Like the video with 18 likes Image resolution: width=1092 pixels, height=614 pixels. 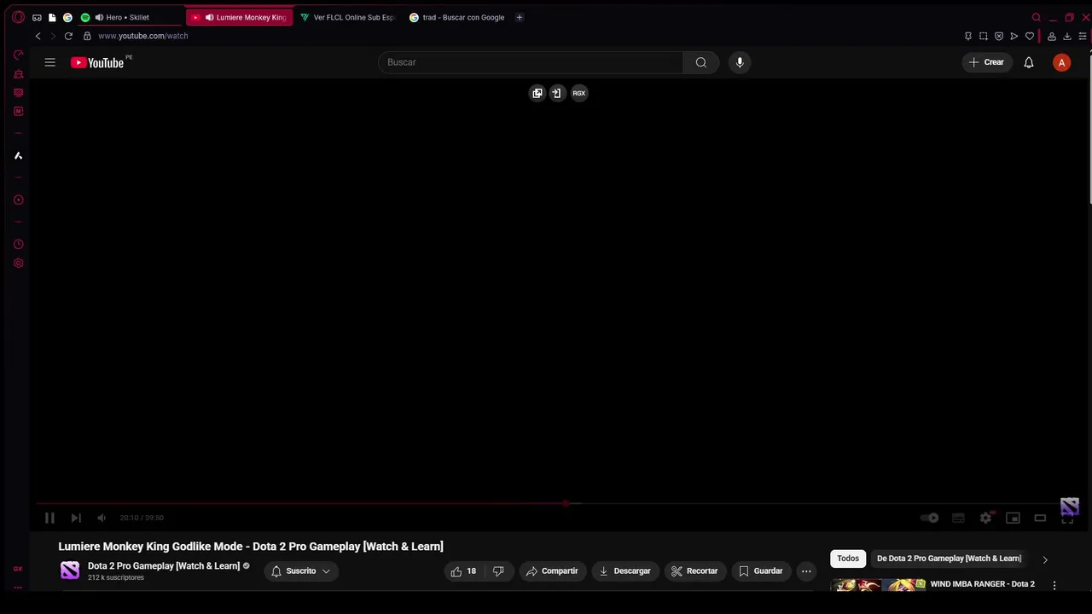[x=463, y=571]
